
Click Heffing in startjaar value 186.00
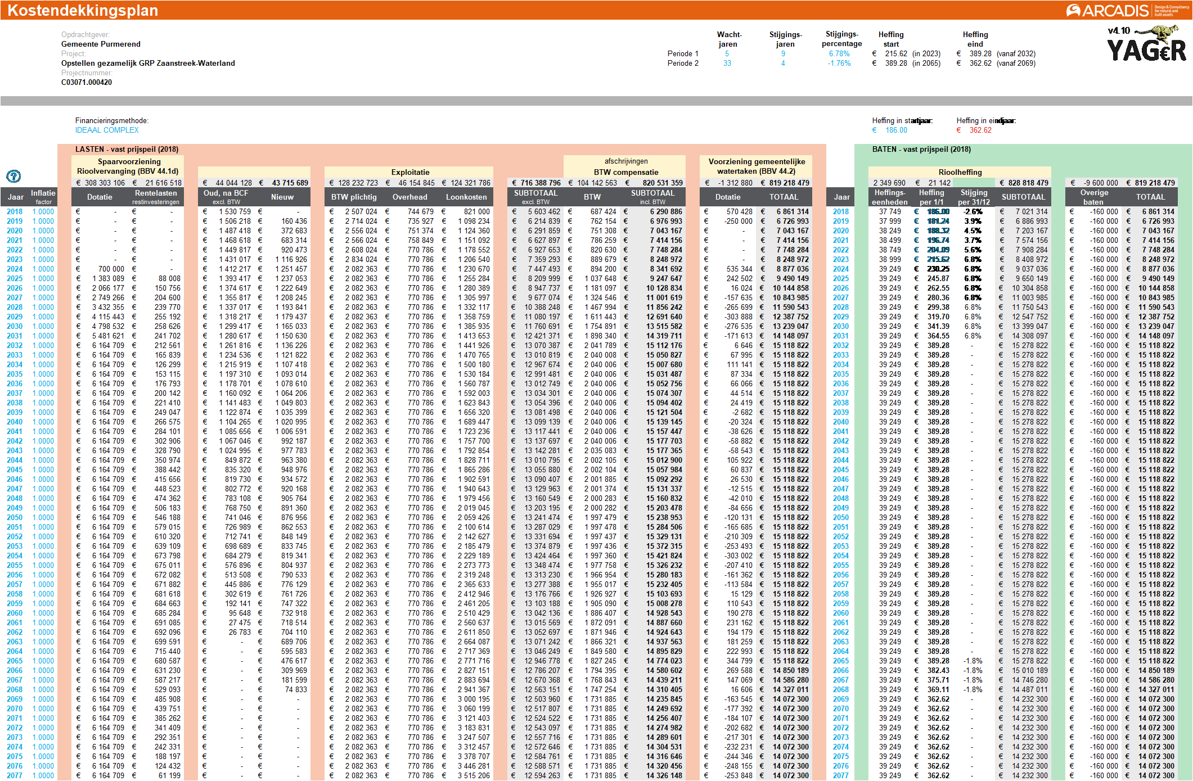pyautogui.click(x=896, y=130)
